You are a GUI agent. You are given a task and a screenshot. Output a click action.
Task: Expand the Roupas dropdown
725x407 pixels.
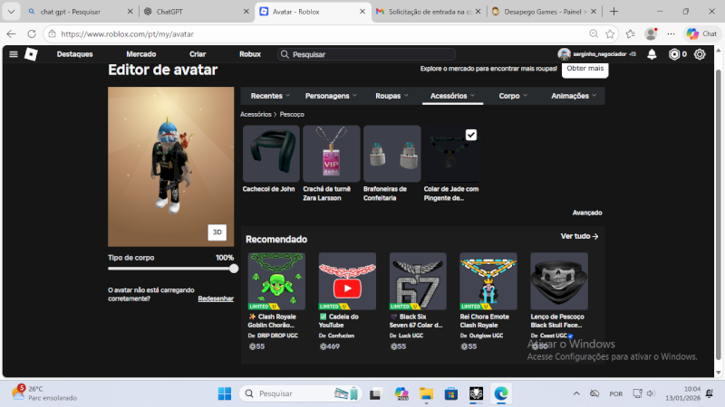point(391,96)
